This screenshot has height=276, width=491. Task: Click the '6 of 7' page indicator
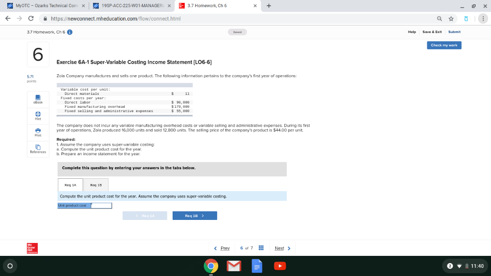pyautogui.click(x=246, y=248)
